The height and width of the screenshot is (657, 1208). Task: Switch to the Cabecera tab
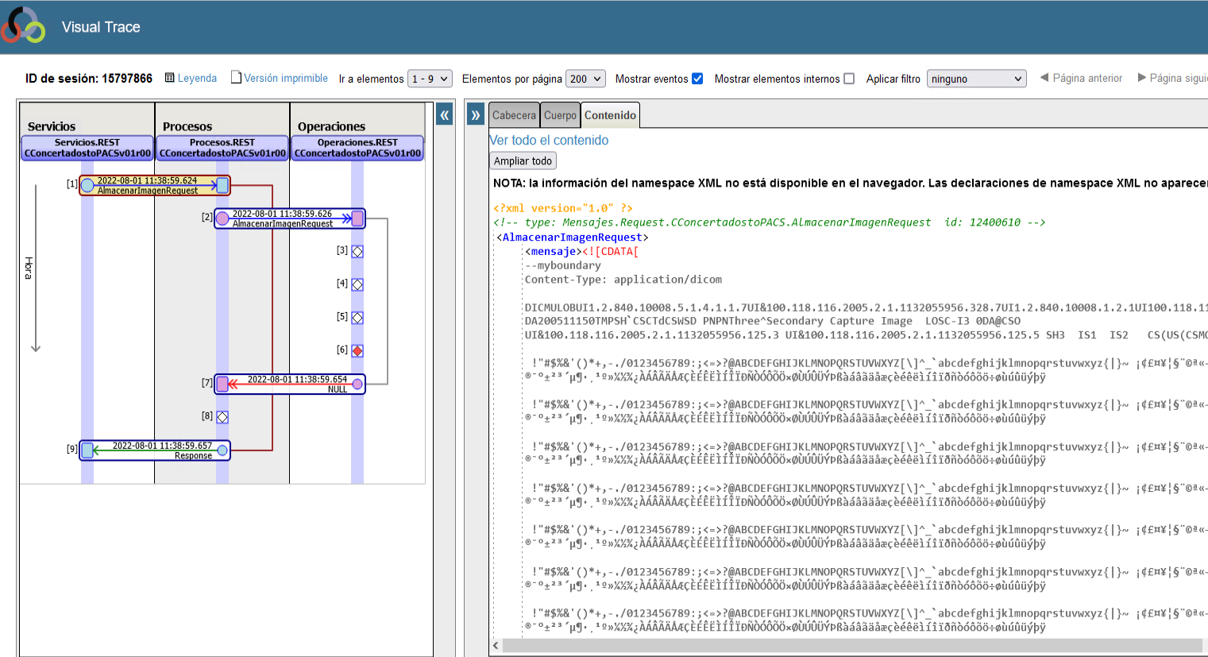(514, 115)
